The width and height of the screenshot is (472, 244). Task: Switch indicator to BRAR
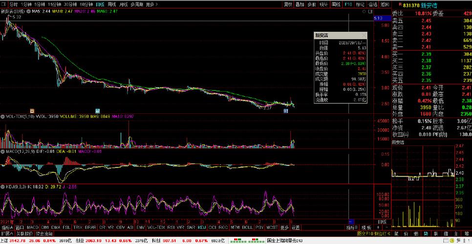[90, 227]
